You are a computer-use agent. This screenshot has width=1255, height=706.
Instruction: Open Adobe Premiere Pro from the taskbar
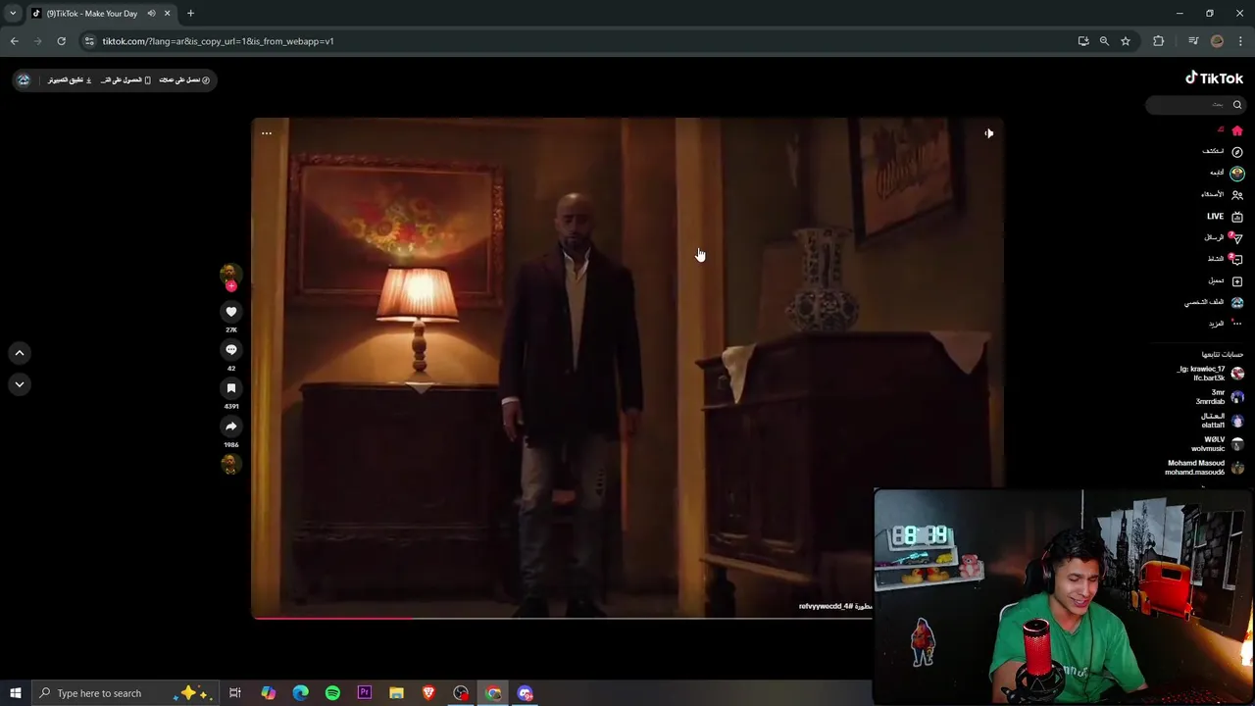point(365,693)
